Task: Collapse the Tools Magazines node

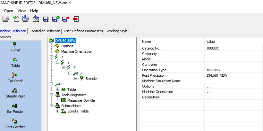Action: coord(52,95)
